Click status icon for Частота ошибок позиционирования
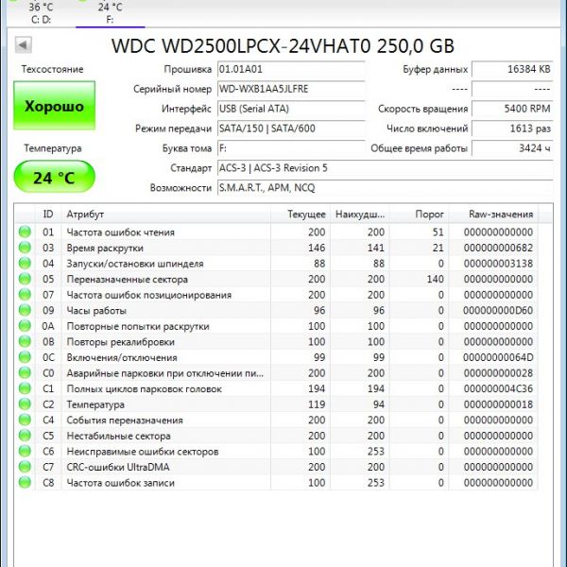567x567 pixels. coord(25,294)
